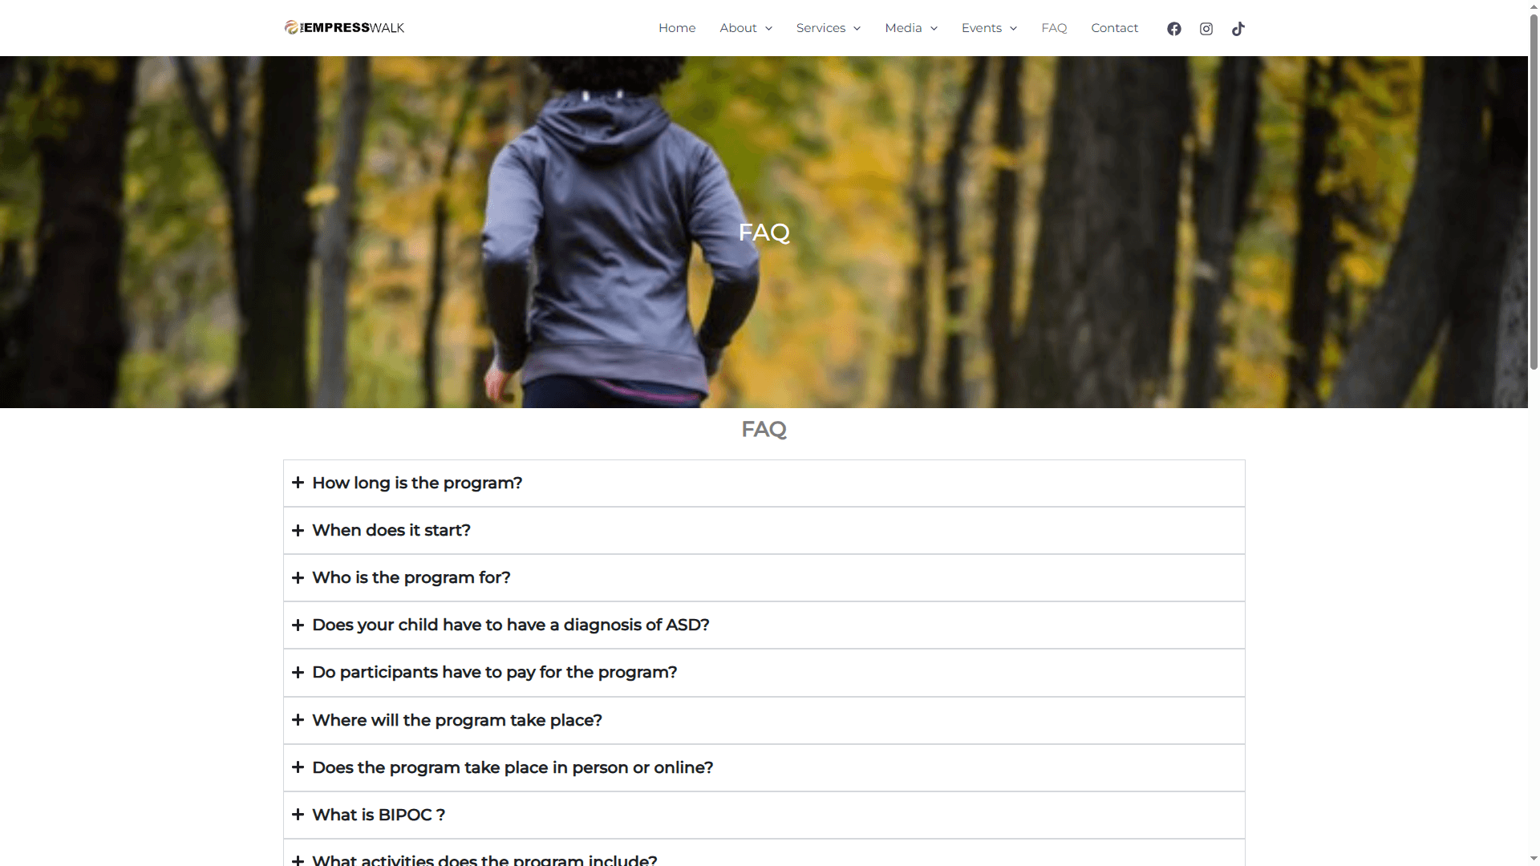Open the Facebook social icon
The width and height of the screenshot is (1540, 866).
coord(1173,29)
